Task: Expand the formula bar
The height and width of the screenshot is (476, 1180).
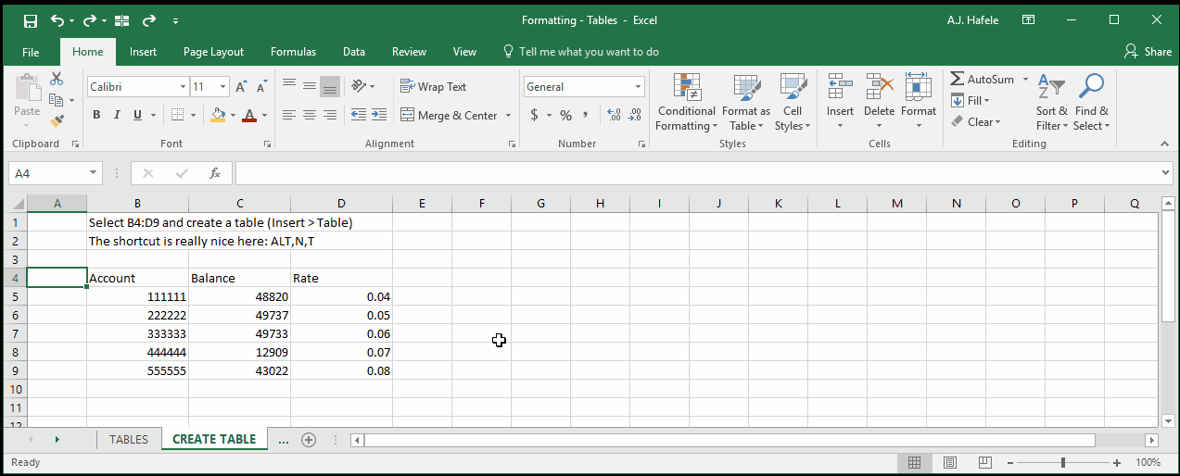Action: 1166,173
